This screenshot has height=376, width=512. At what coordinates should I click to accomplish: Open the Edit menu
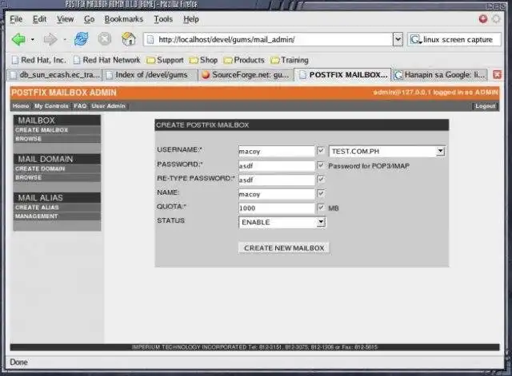point(39,19)
